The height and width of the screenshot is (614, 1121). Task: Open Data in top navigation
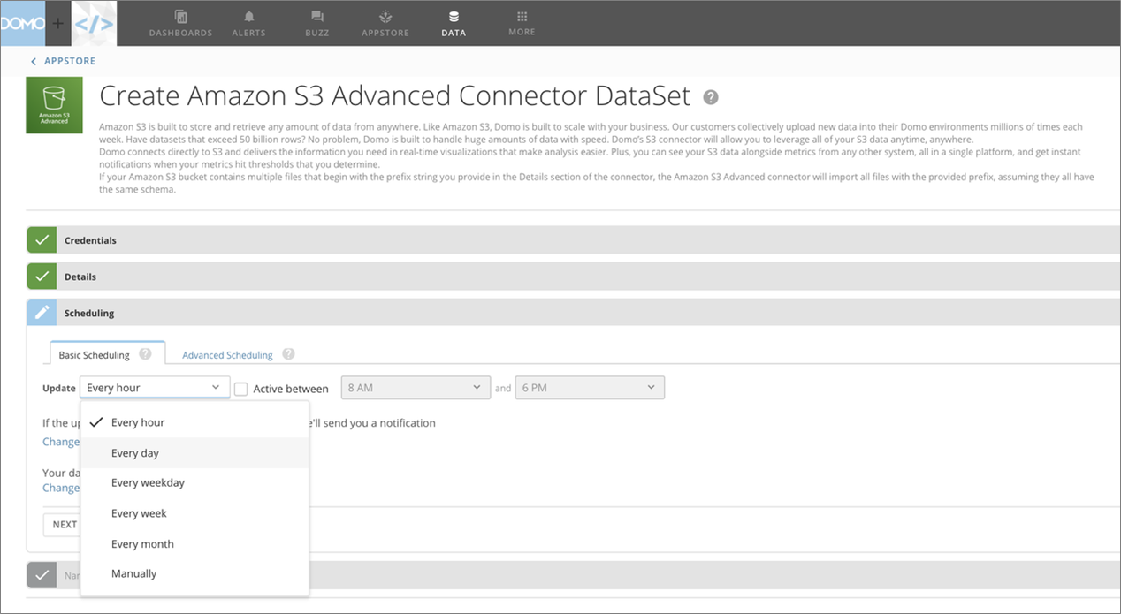454,24
